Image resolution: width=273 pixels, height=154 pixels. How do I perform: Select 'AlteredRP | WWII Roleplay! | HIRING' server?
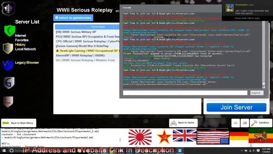[87, 56]
